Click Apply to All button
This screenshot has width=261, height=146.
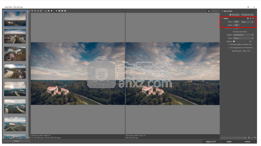tap(211, 142)
